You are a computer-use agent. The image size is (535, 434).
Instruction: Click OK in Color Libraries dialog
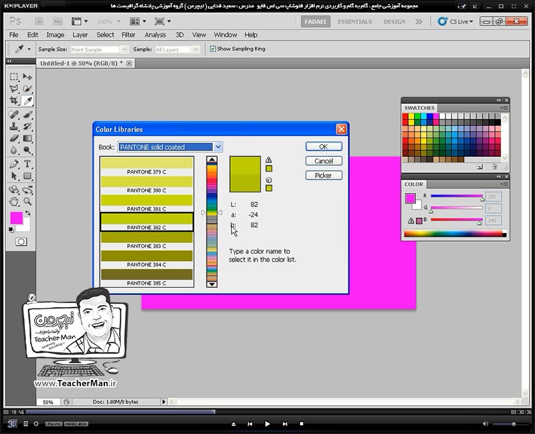click(x=324, y=146)
